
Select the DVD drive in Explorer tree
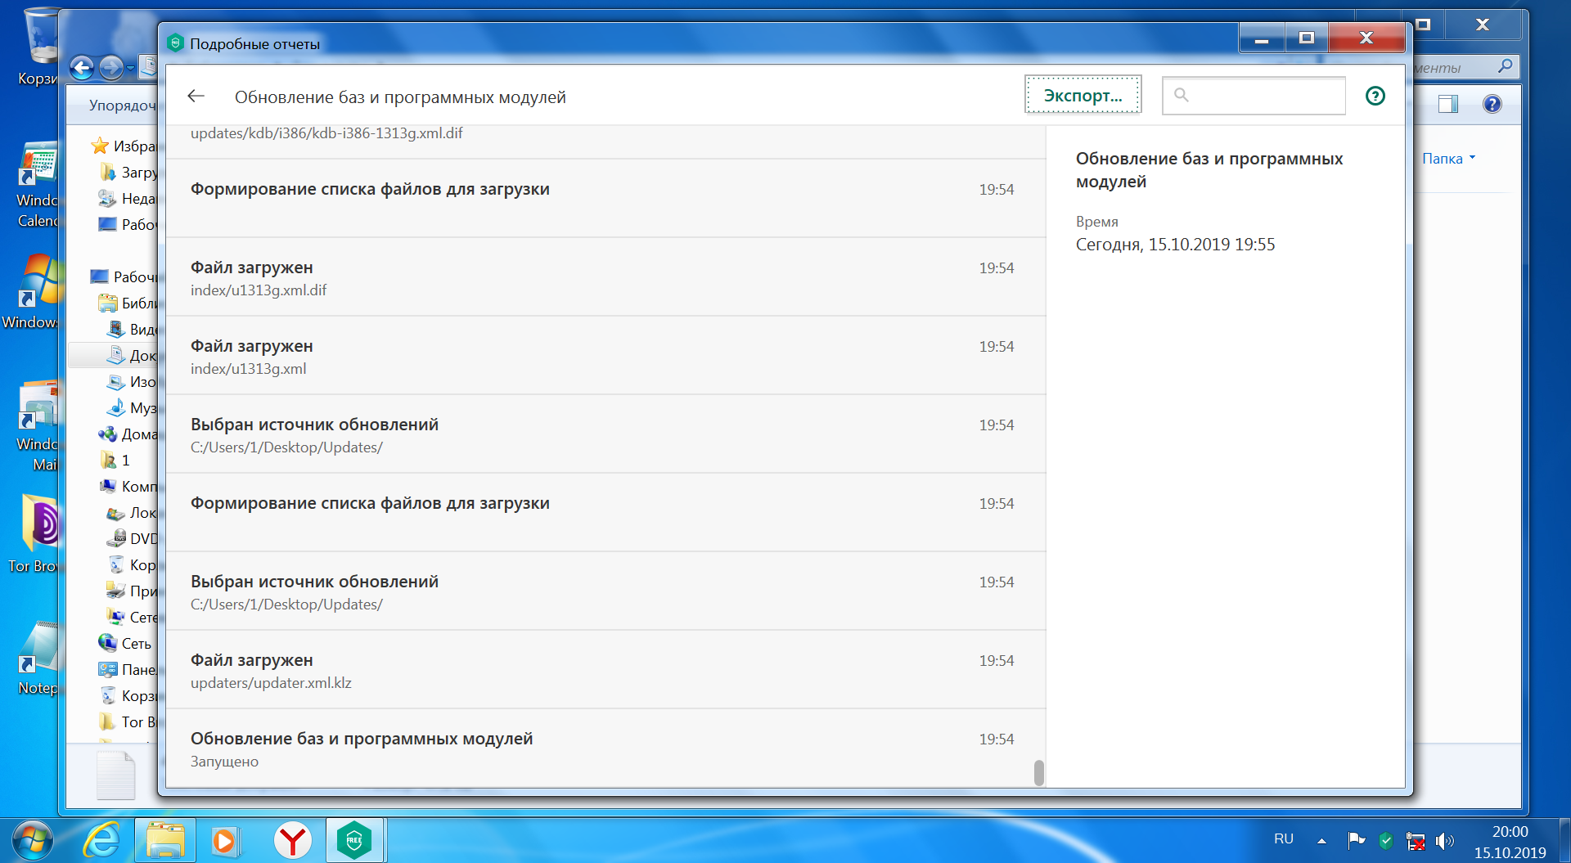(132, 539)
